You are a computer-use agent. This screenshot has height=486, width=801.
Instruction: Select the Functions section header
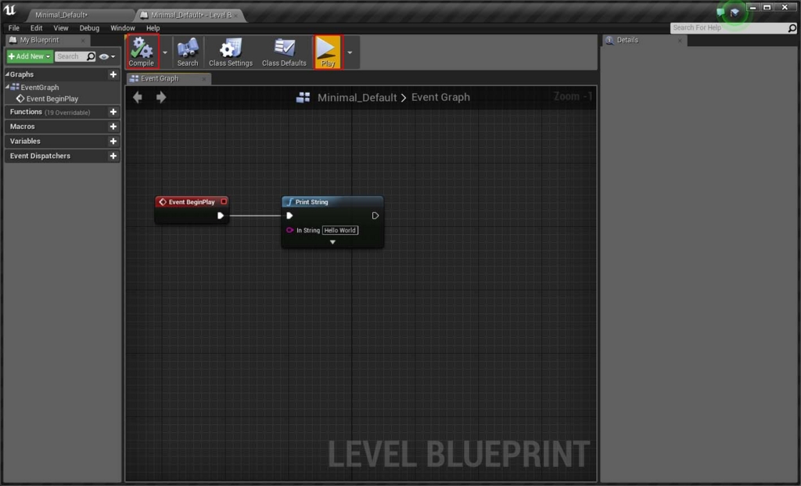63,112
